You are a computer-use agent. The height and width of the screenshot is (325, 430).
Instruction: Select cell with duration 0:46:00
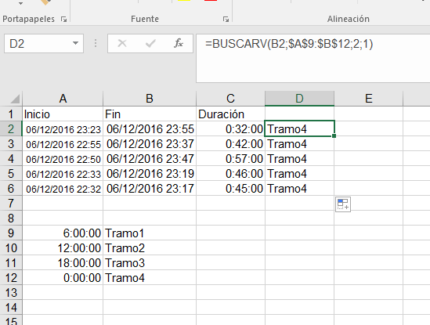coord(230,174)
